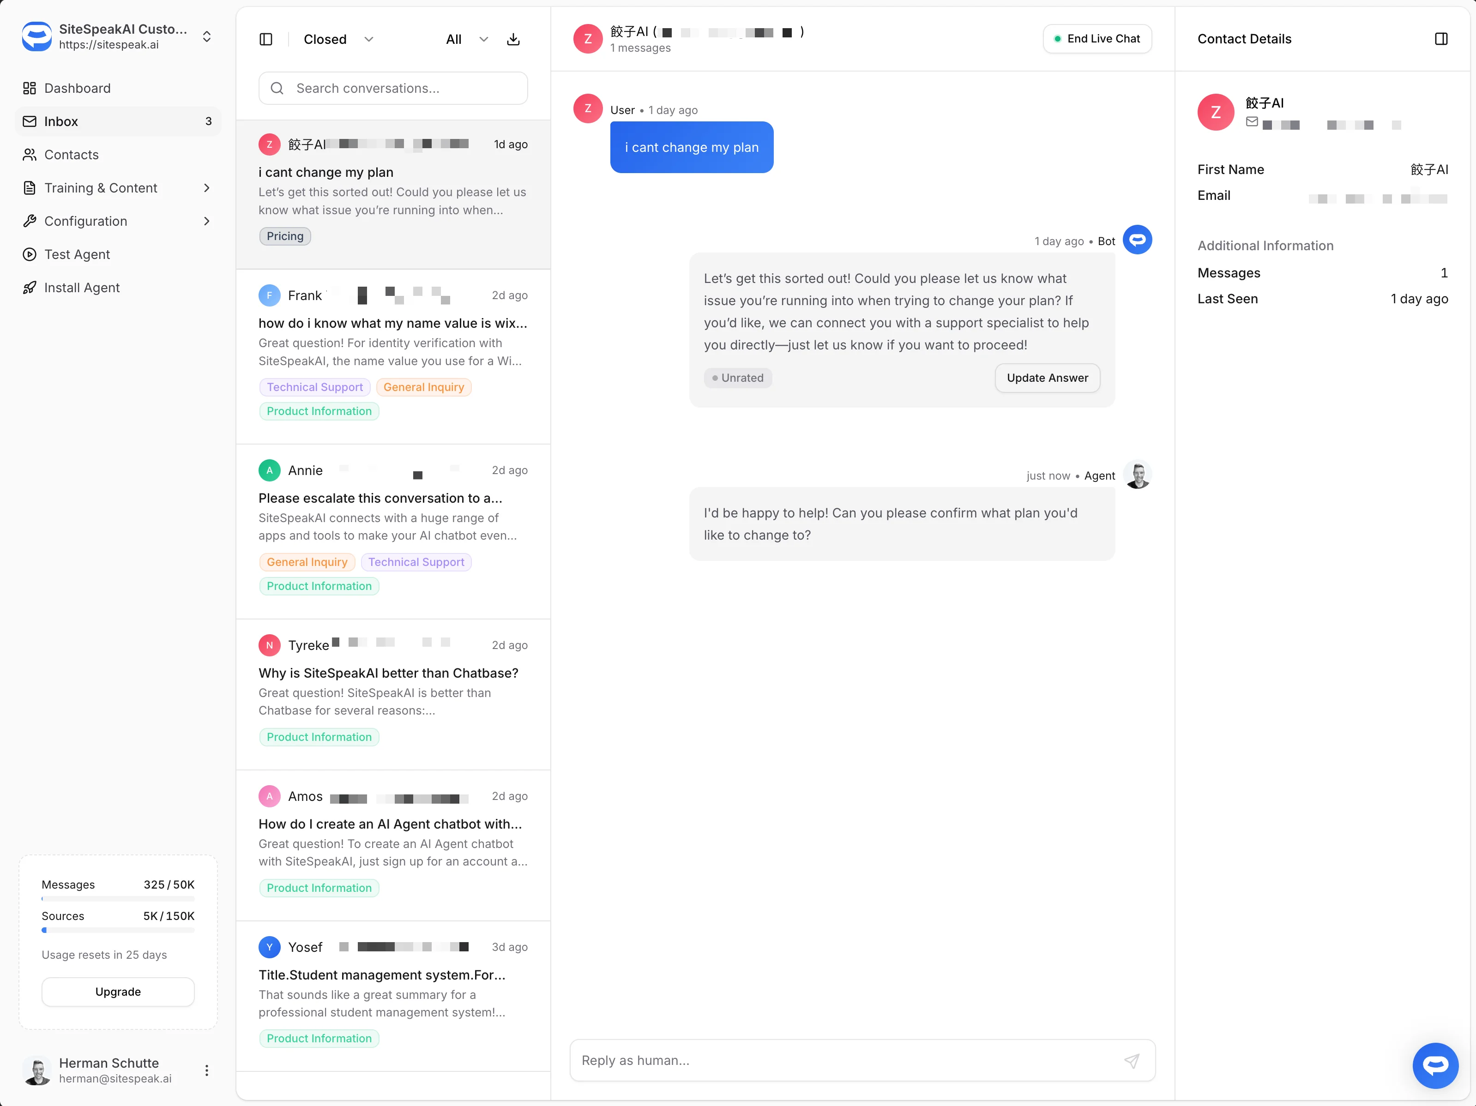
Task: Send the reply using the paper plane icon
Action: coord(1132,1060)
